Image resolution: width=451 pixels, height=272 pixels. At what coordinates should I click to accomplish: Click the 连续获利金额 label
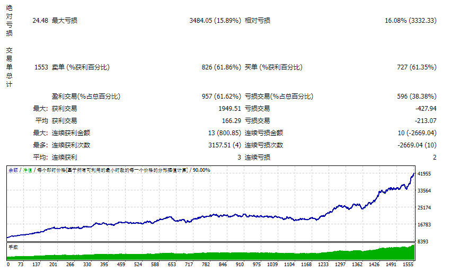[x=71, y=133]
